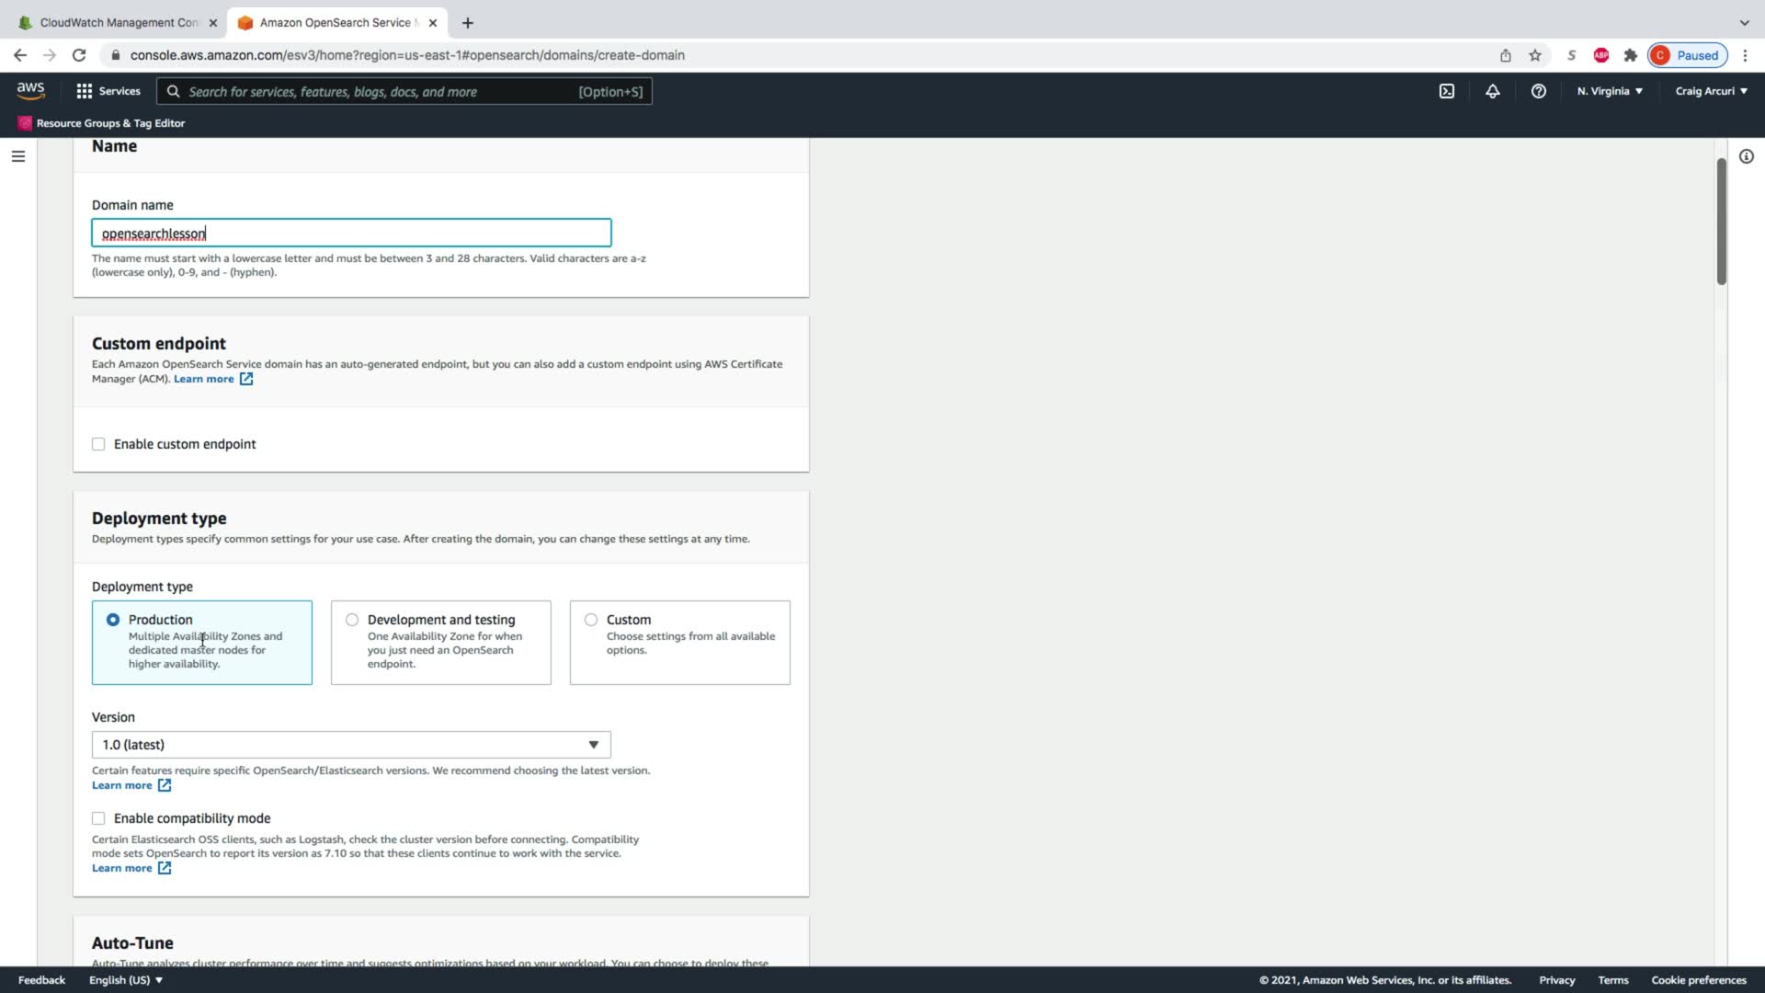Open the Version 1.0 (latest) dropdown
Image resolution: width=1765 pixels, height=993 pixels.
click(350, 745)
